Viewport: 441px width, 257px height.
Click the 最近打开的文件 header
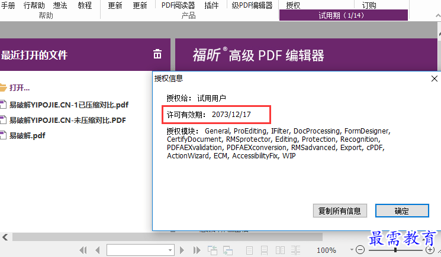pos(34,55)
